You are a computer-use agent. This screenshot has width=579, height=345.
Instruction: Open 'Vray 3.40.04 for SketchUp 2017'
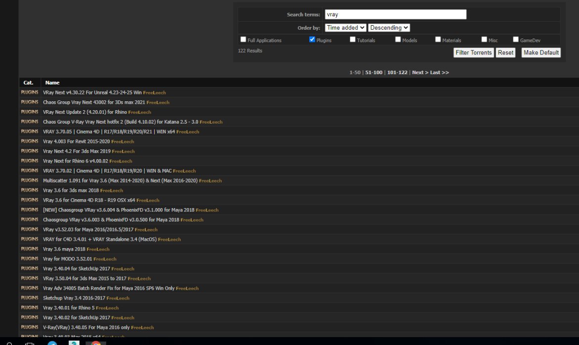click(77, 268)
